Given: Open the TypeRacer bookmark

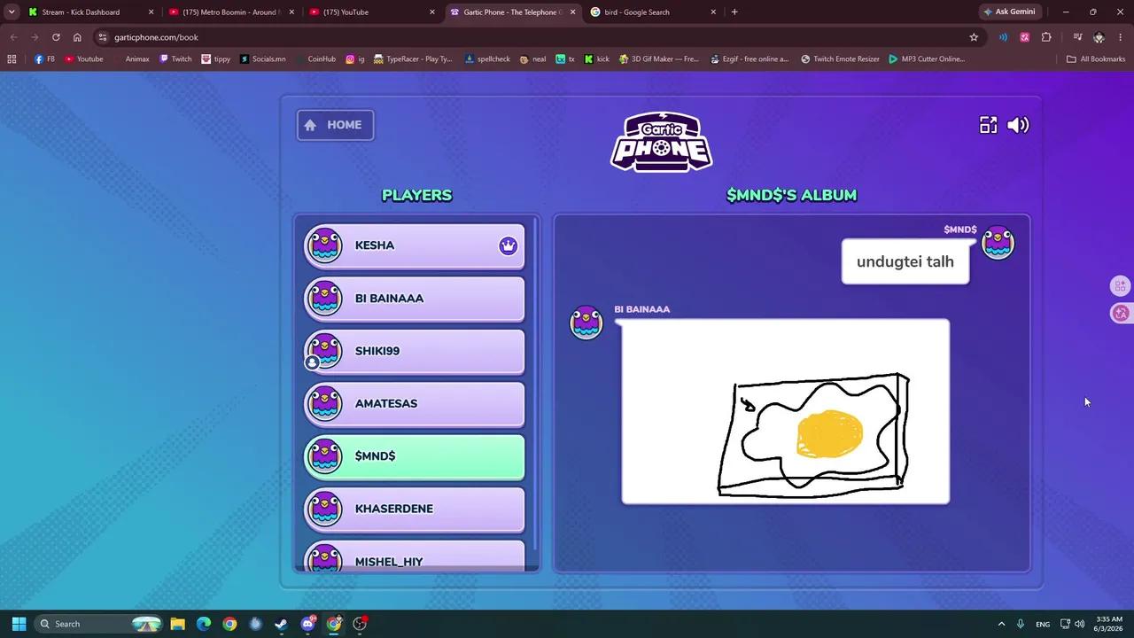Looking at the screenshot, I should 413,59.
